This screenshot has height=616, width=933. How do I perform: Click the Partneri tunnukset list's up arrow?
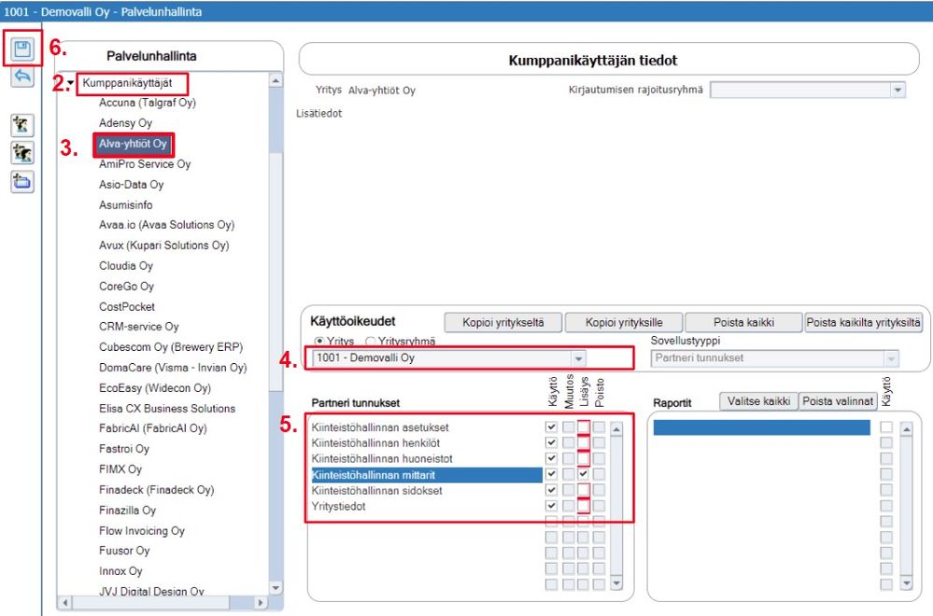pos(616,428)
